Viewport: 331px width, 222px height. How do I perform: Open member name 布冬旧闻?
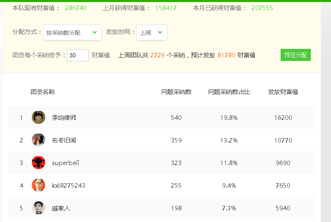click(x=64, y=140)
